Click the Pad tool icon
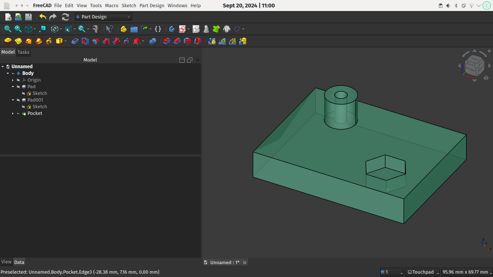 pyautogui.click(x=8, y=41)
